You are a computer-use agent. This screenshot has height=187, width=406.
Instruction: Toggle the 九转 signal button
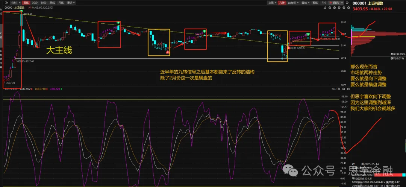click(282, 3)
